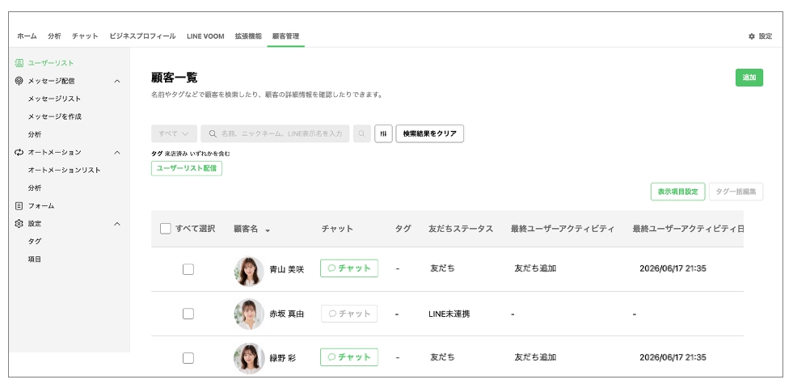
Task: Click the フォーム sidebar label
Action: (x=41, y=206)
